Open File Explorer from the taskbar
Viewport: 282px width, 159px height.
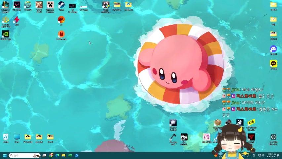(63, 155)
